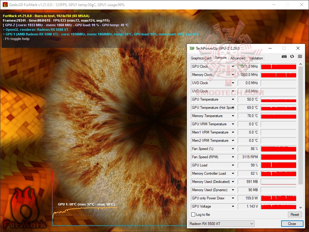Close the GPU-Z window with X
This screenshot has width=309, height=232.
coord(298,48)
